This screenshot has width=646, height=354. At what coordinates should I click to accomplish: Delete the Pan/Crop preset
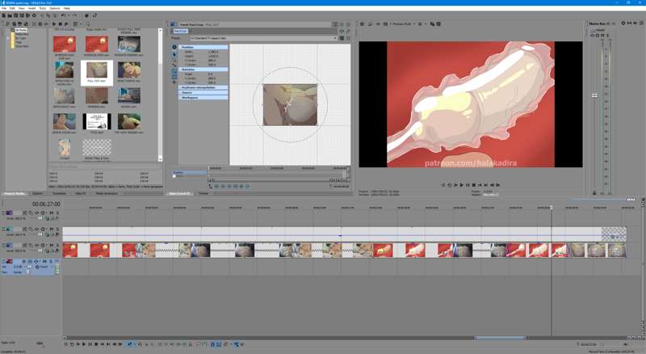tap(348, 38)
